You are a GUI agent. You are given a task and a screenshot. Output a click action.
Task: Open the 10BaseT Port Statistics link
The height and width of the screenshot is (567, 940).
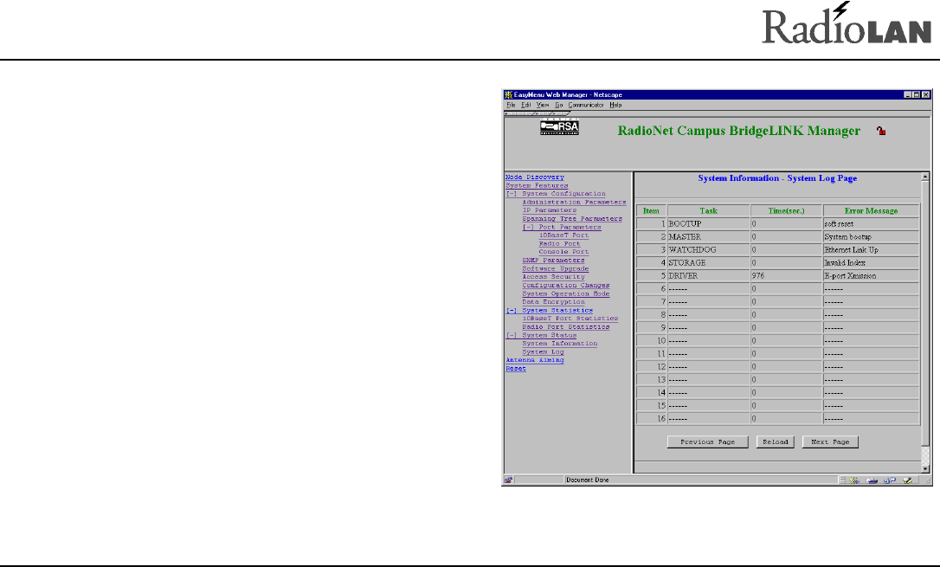[x=570, y=319]
